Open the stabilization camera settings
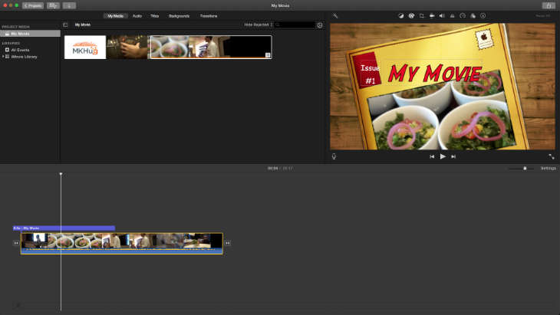The height and width of the screenshot is (315, 560). pos(432,15)
